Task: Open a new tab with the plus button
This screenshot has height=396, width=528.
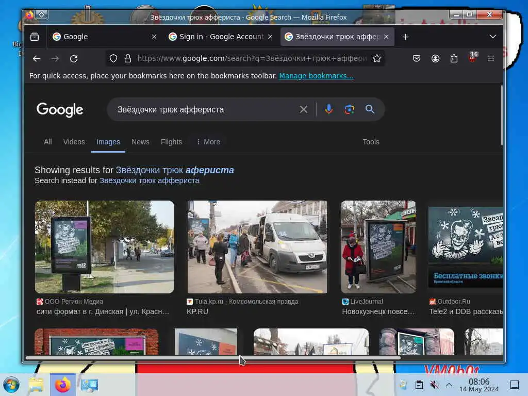Action: (x=406, y=37)
